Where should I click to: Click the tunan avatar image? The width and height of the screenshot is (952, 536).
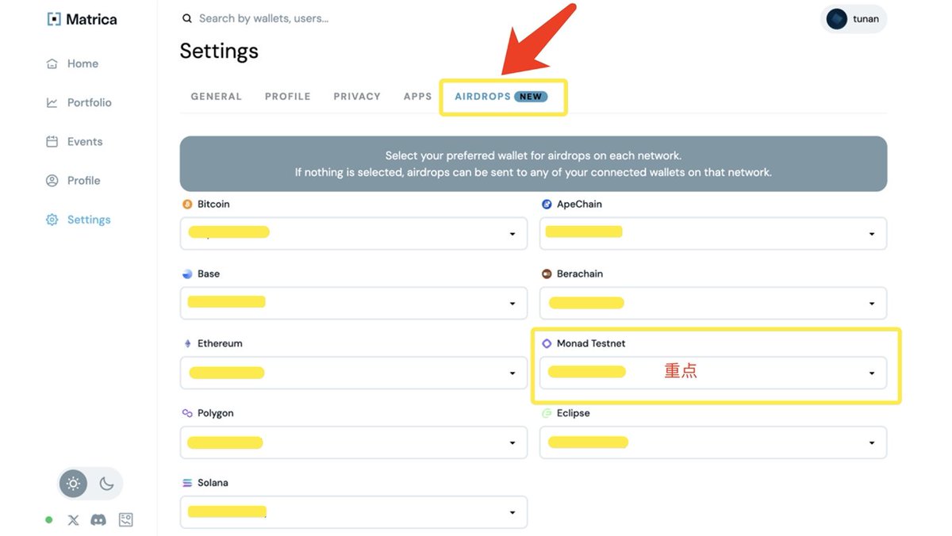[837, 19]
